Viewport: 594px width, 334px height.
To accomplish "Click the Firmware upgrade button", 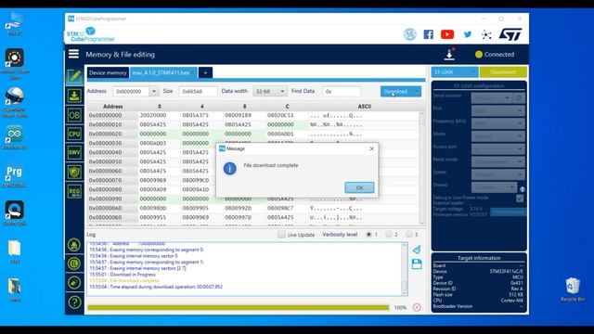I will click(x=508, y=212).
